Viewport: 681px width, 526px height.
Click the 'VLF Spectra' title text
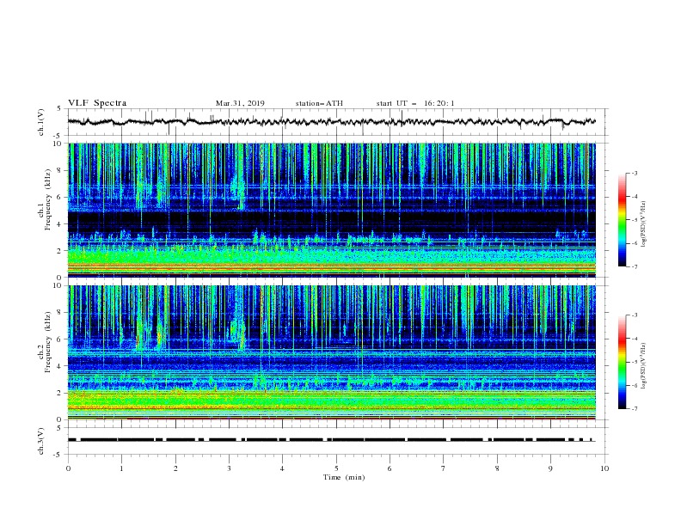click(x=97, y=103)
